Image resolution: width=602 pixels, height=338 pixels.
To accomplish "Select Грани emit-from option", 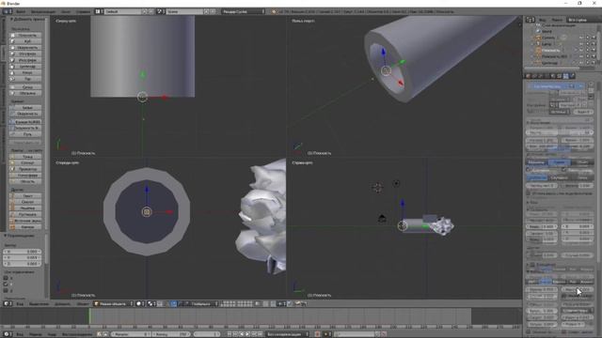I will click(559, 162).
